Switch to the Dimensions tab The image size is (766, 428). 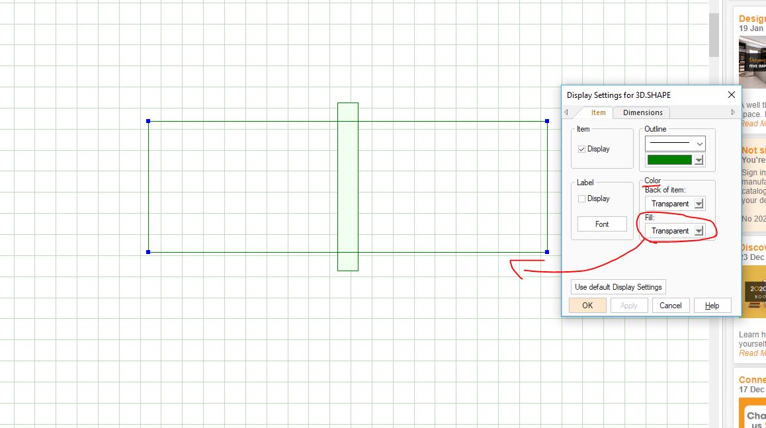pyautogui.click(x=642, y=112)
